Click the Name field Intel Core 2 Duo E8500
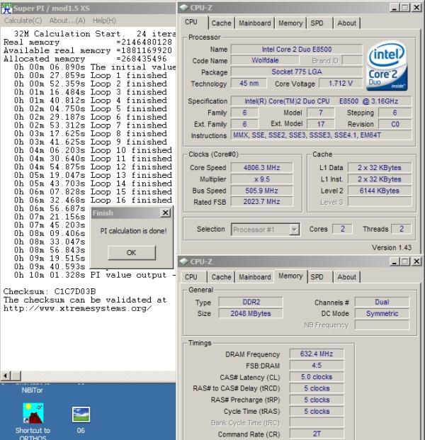Image resolution: width=425 pixels, height=440 pixels. click(297, 50)
